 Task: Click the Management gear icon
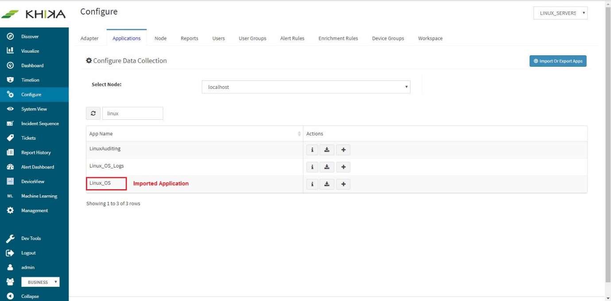[x=10, y=210]
